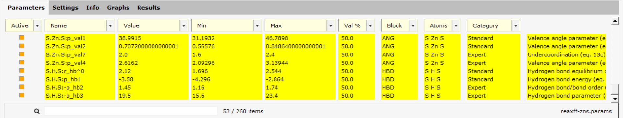Toggle active checkbox for S.H.S:-p_hb3

point(22,95)
